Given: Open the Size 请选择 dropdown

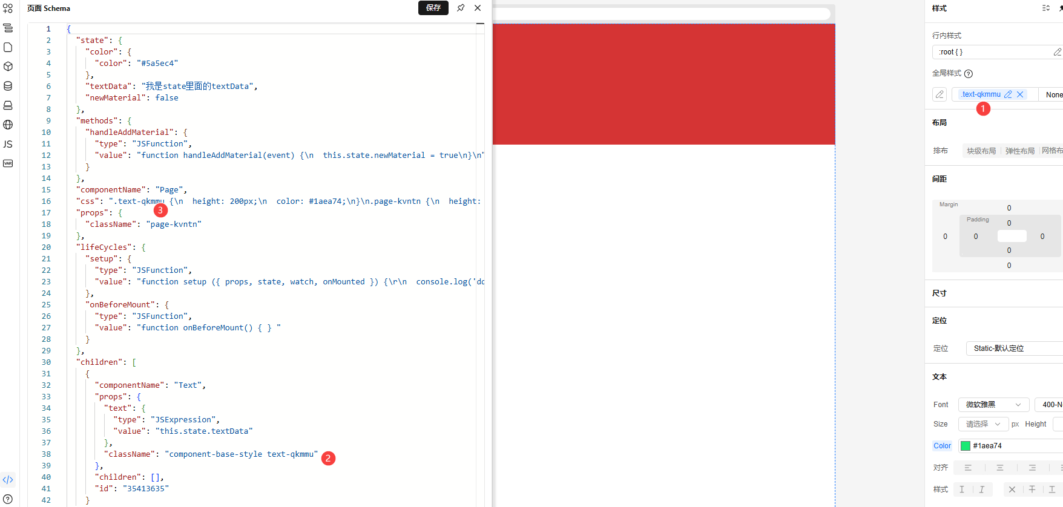Looking at the screenshot, I should [983, 424].
